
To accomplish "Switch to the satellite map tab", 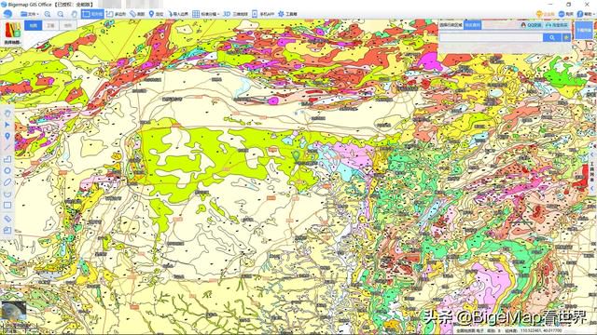I will 50,25.
